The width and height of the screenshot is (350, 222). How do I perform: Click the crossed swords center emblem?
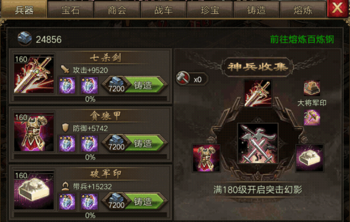click(258, 144)
